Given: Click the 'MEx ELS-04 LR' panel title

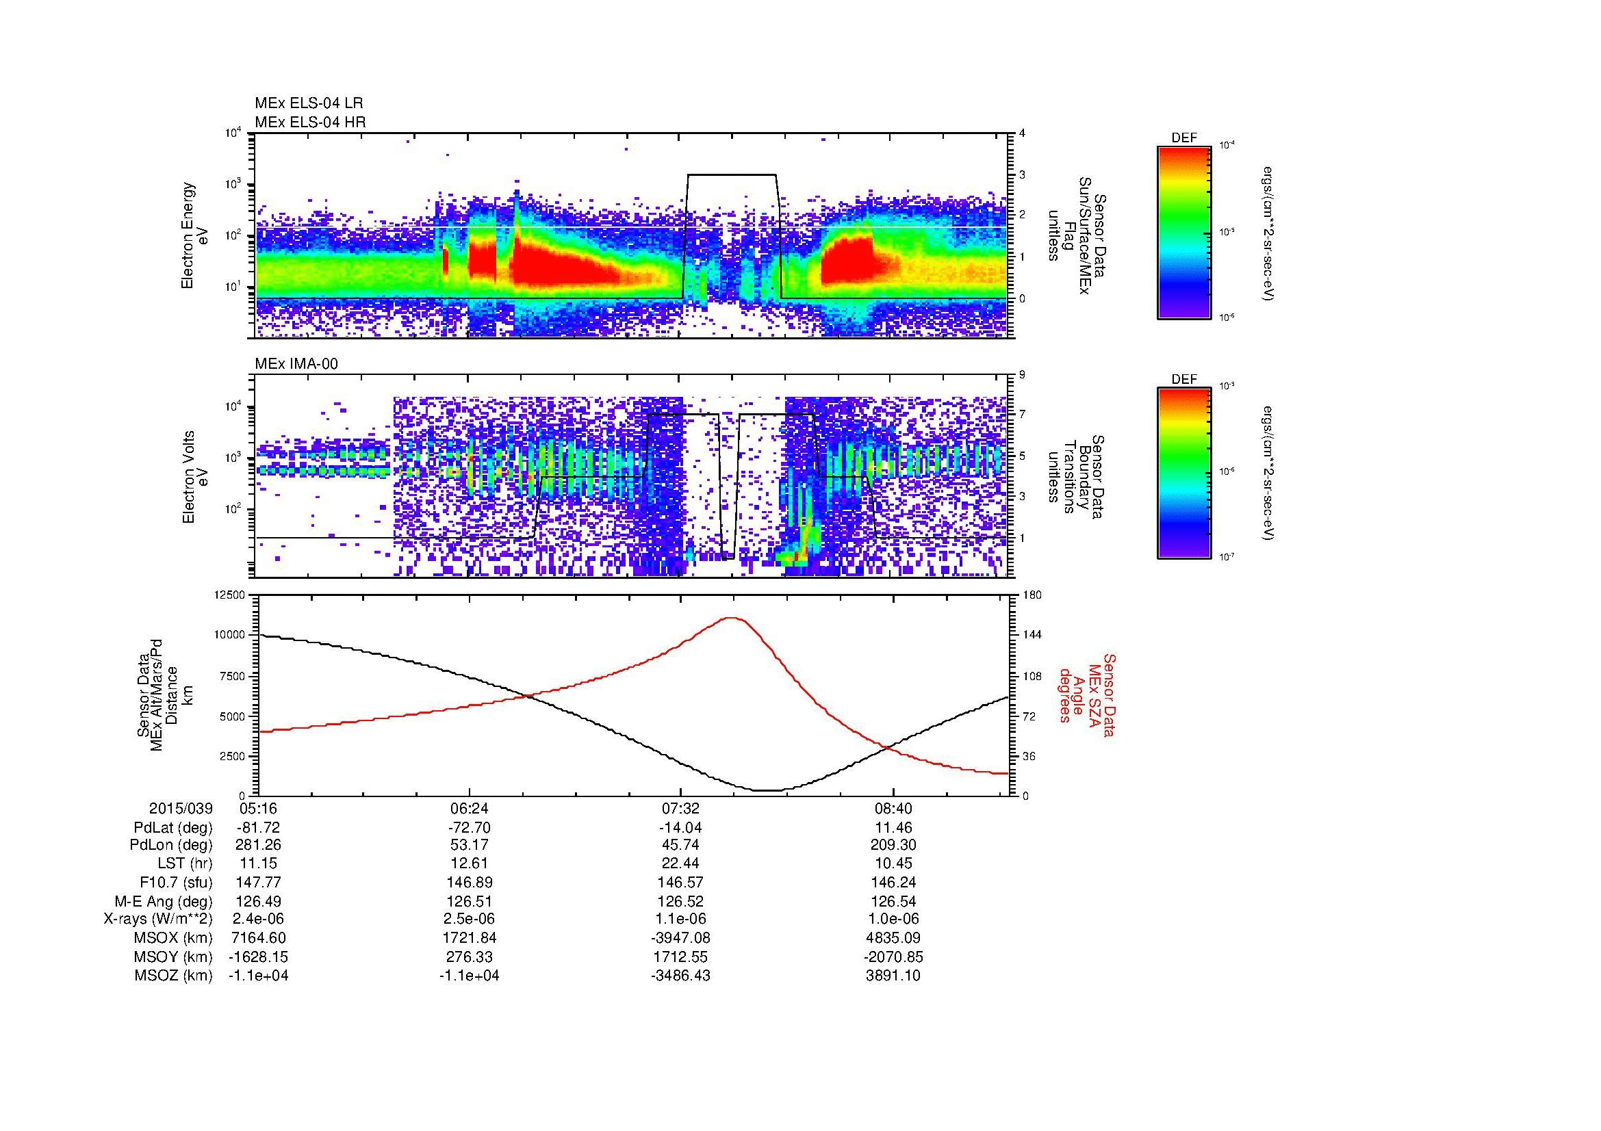Looking at the screenshot, I should tap(309, 103).
